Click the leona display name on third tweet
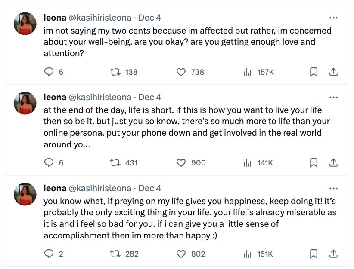354x269 pixels. pyautogui.click(x=55, y=188)
